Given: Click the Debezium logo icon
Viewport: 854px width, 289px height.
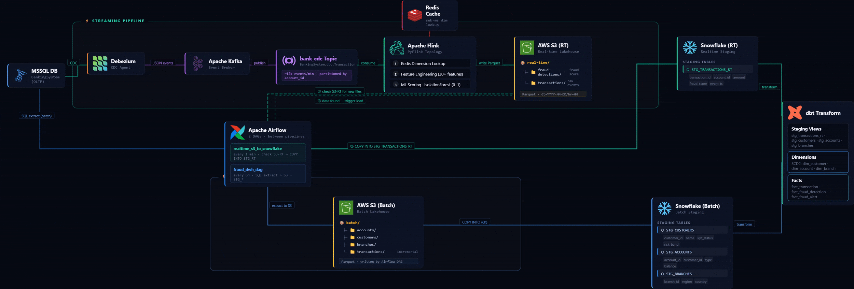Looking at the screenshot, I should click(100, 63).
